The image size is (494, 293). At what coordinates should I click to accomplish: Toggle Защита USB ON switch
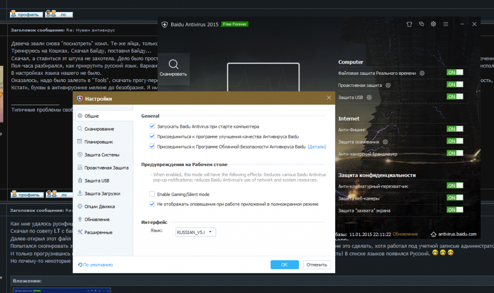(x=455, y=97)
